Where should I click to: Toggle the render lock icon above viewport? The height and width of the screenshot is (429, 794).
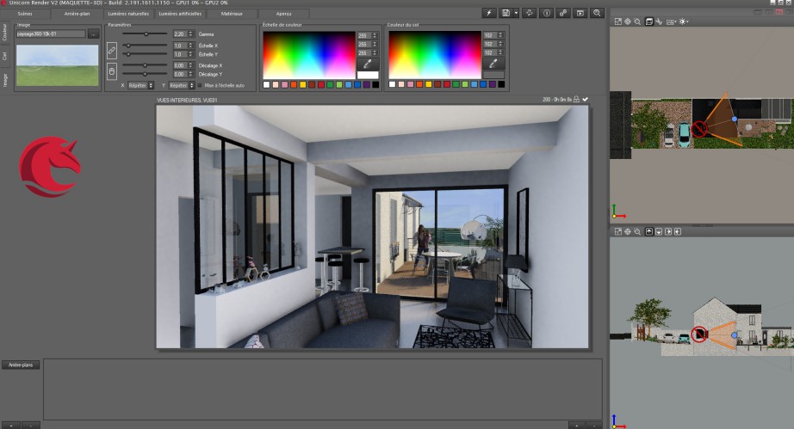576,100
